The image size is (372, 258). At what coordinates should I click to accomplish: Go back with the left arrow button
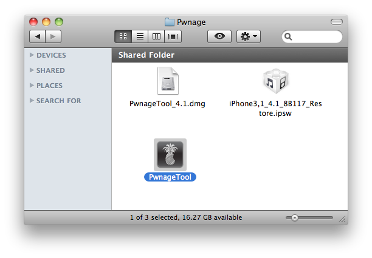pyautogui.click(x=37, y=36)
